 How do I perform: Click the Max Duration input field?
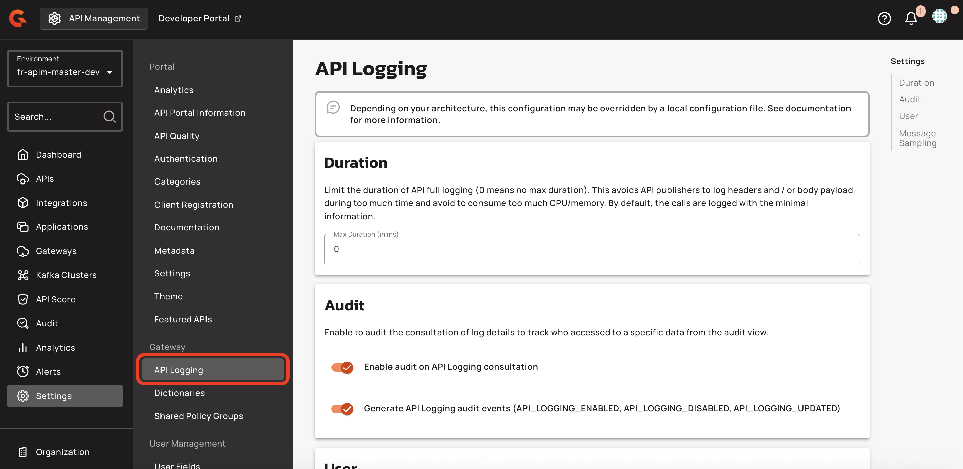591,250
